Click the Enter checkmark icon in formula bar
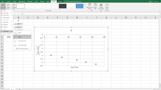Screen dimensions: 161x90 click(18, 14)
